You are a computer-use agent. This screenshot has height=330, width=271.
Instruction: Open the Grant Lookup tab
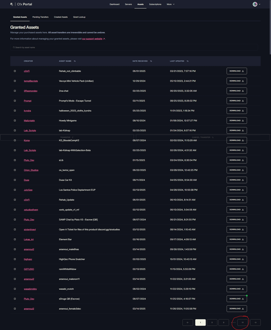pyautogui.click(x=79, y=17)
